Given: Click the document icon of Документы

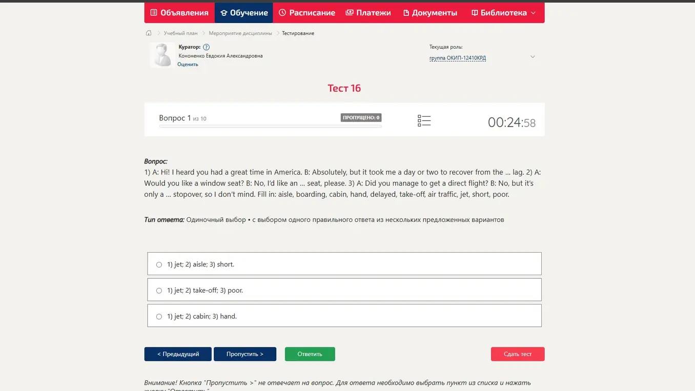Looking at the screenshot, I should [406, 13].
